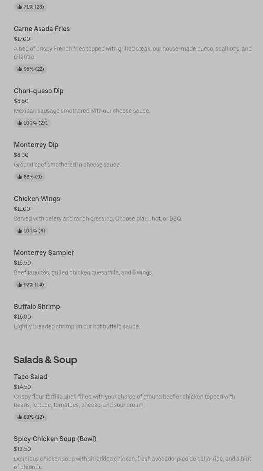Select the Monterrey Dip item

(36, 145)
